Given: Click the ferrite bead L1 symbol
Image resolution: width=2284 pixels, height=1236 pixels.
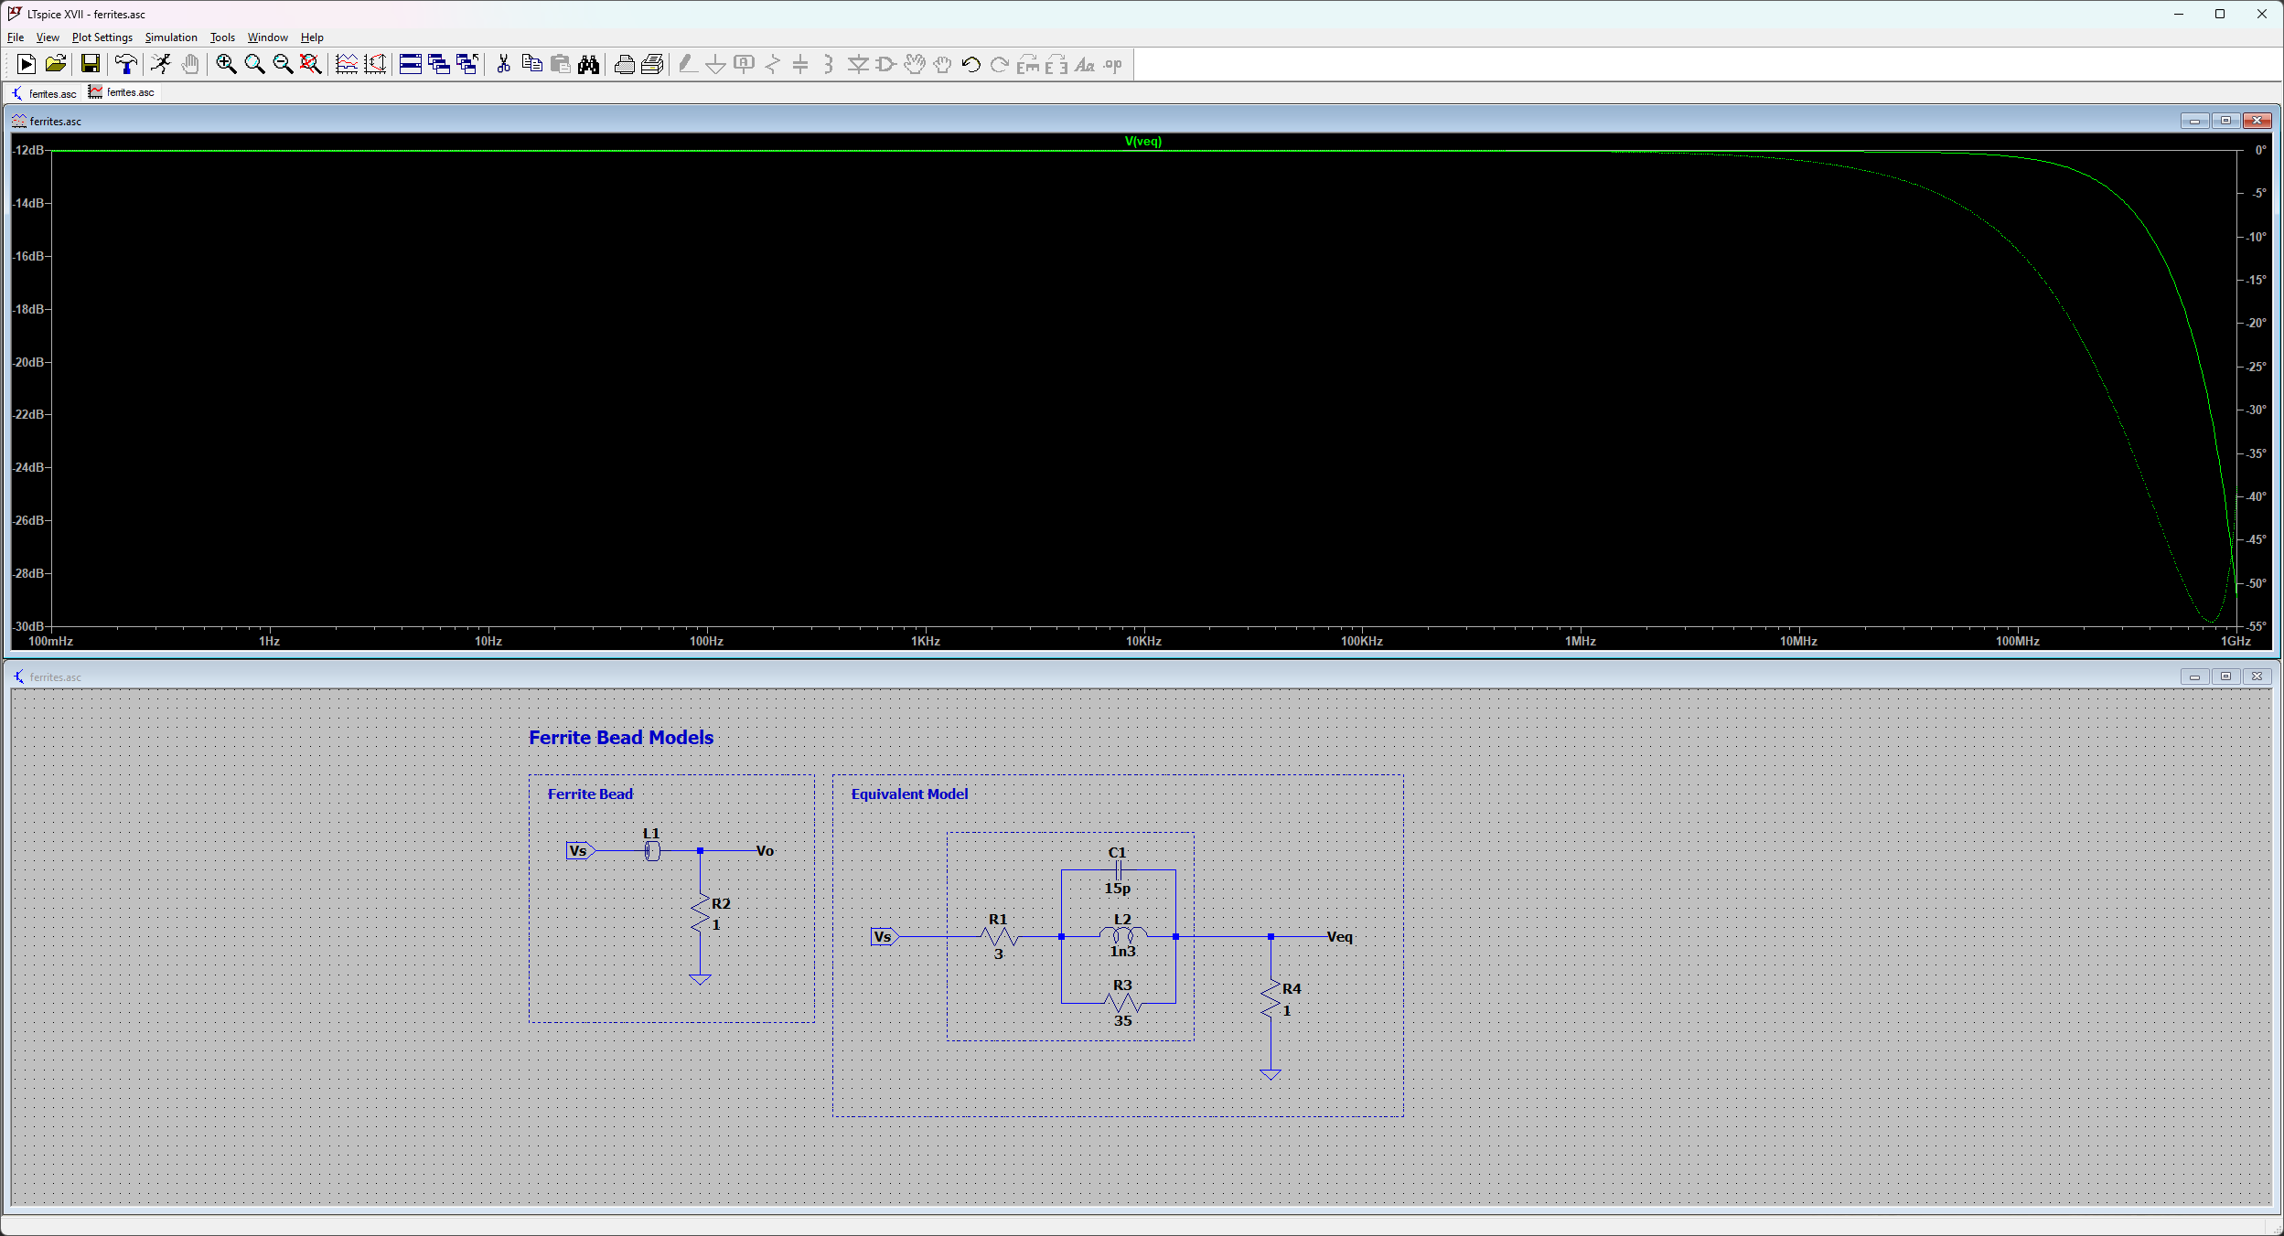Looking at the screenshot, I should tap(652, 851).
